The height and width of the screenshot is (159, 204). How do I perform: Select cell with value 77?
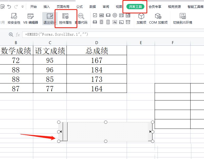point(50,88)
